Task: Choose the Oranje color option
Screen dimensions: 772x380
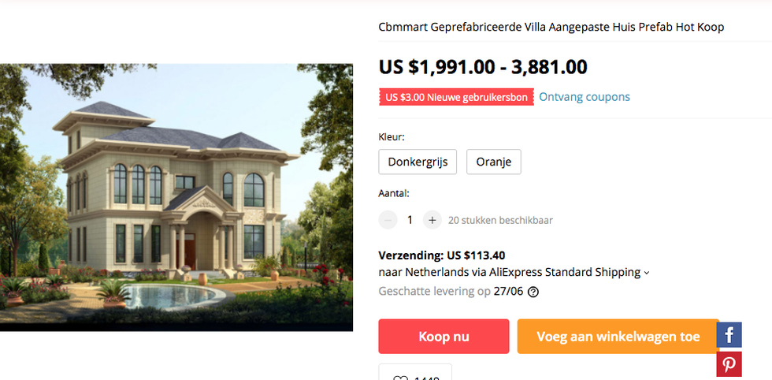Action: coord(494,162)
